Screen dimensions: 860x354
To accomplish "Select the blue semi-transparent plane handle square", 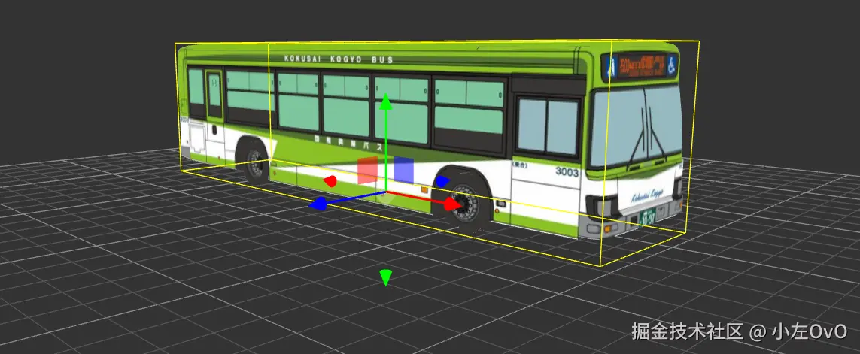I will pos(404,170).
